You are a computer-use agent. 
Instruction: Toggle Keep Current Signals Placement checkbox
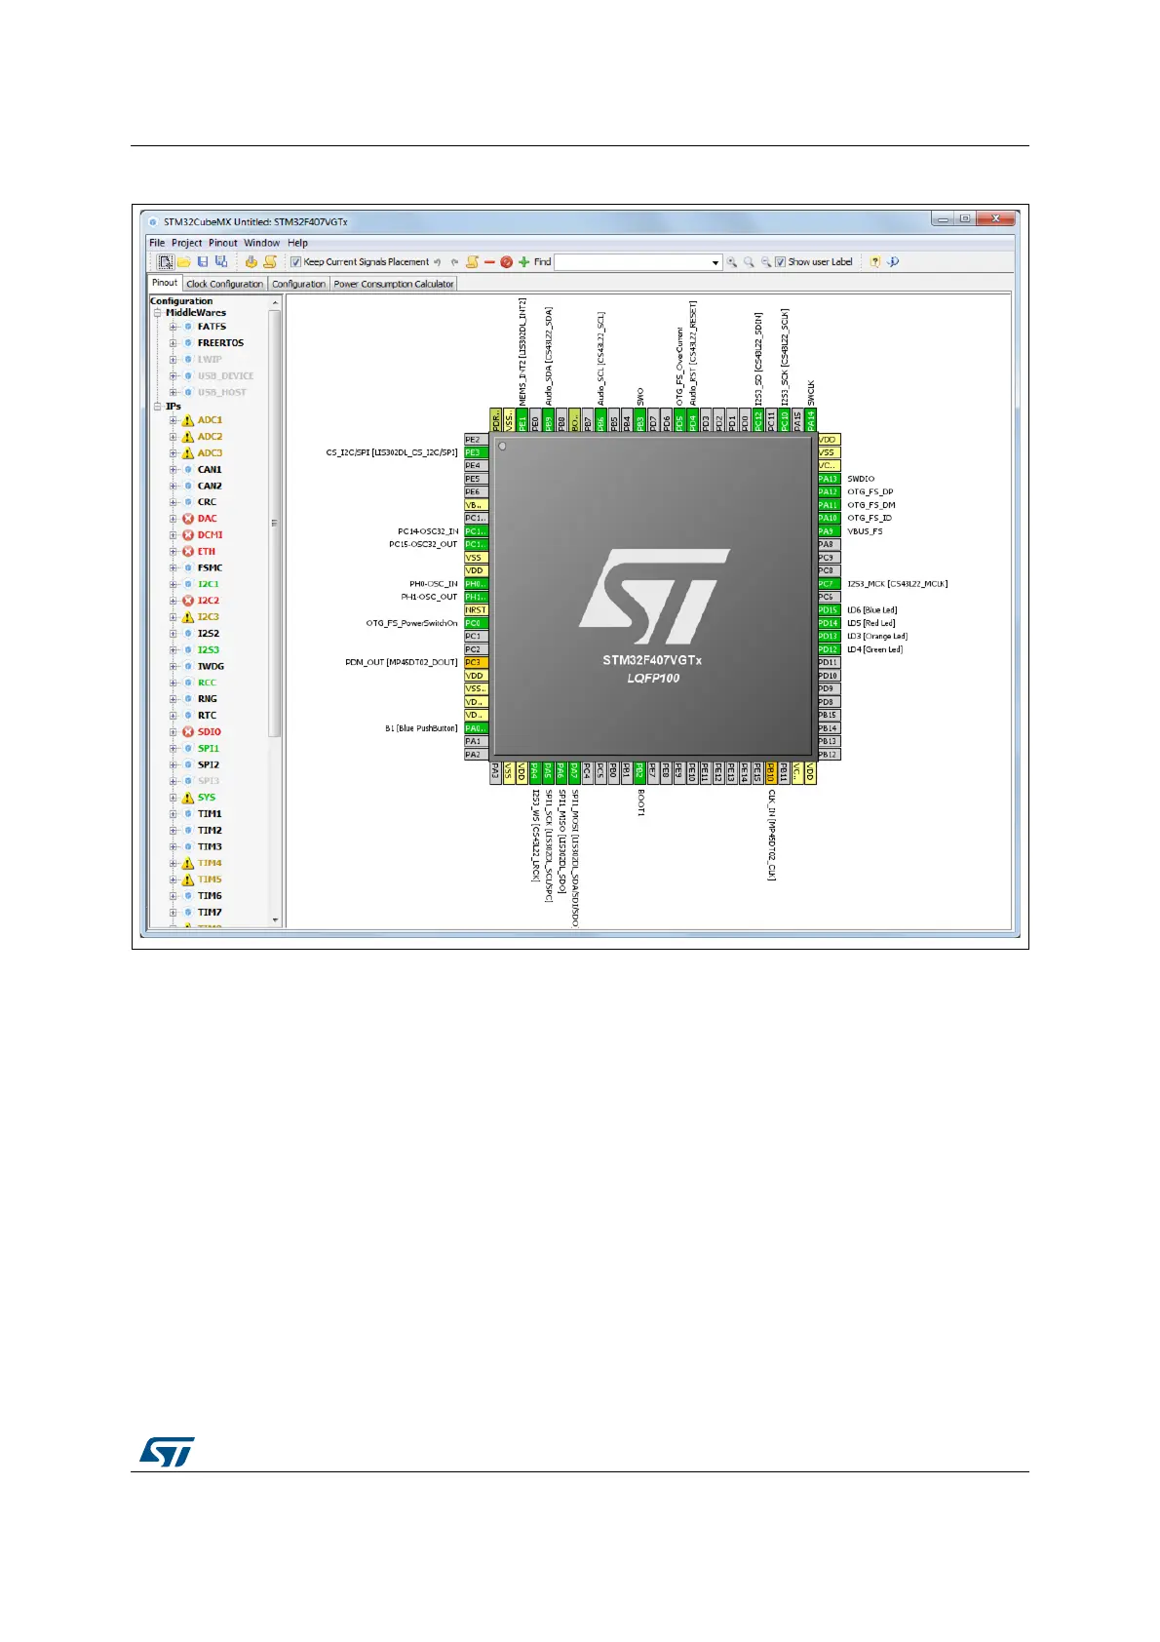(x=295, y=262)
